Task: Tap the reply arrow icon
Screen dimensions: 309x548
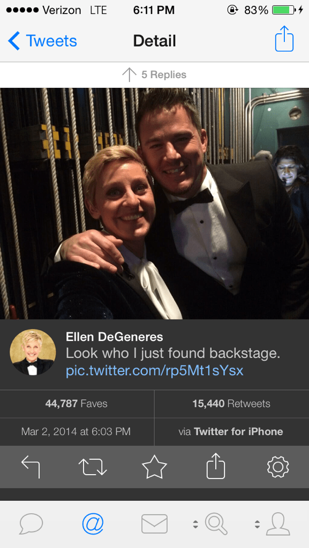Action: coord(31,467)
